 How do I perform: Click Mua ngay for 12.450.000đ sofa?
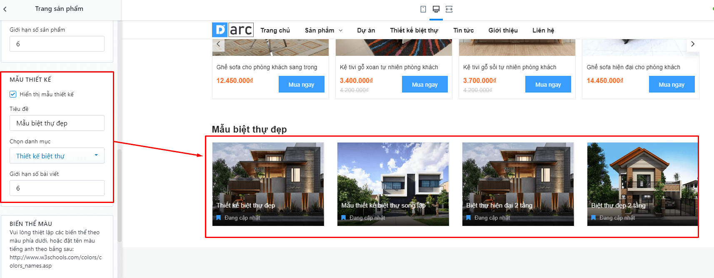[x=301, y=84]
